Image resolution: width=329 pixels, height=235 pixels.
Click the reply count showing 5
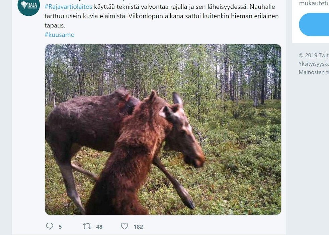pyautogui.click(x=60, y=226)
